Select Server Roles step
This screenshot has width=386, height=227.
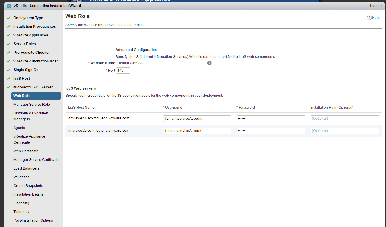coord(25,44)
